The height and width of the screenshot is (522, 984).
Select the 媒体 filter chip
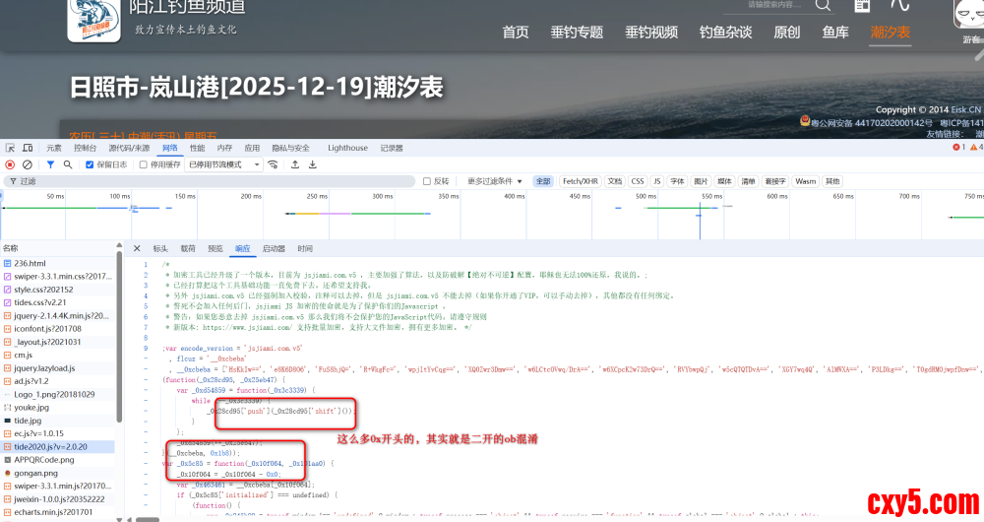(724, 181)
